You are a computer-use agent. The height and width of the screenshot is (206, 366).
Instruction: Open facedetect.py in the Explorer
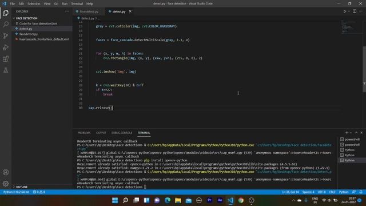[x=42, y=34]
